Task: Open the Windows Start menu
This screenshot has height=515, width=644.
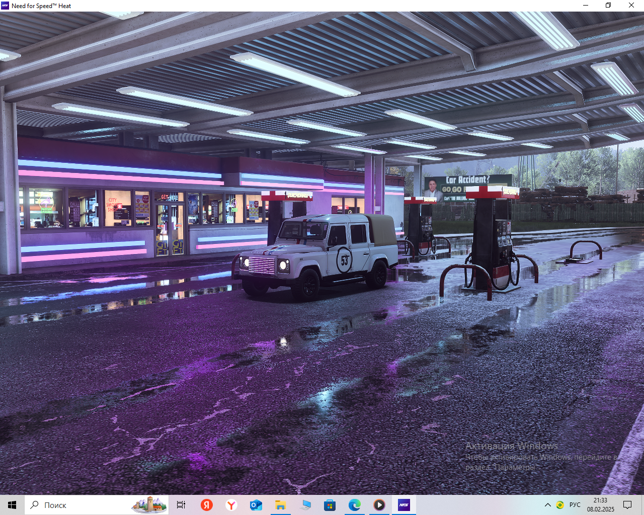Action: [12, 505]
